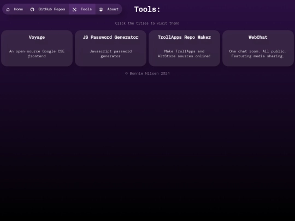Image resolution: width=295 pixels, height=221 pixels.
Task: Select the Tools nav item
Action: (x=82, y=9)
